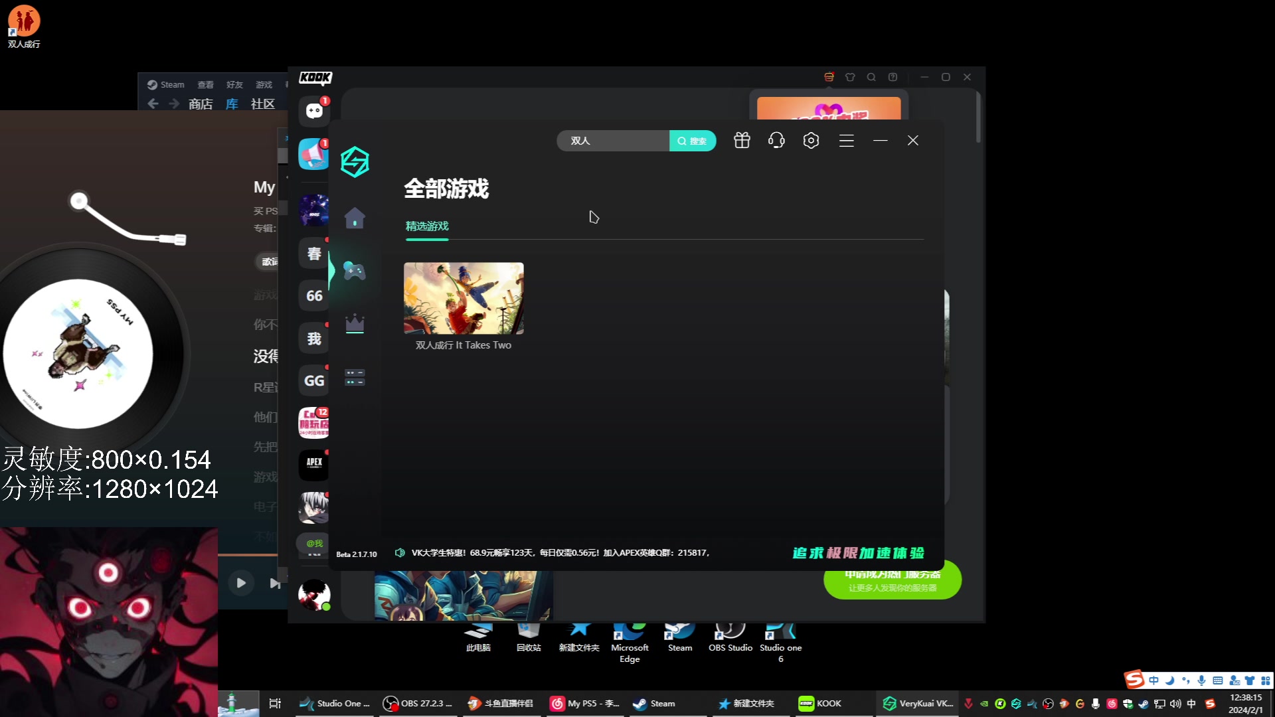Open the KOOK APEX server icon
The image size is (1275, 717).
point(314,465)
